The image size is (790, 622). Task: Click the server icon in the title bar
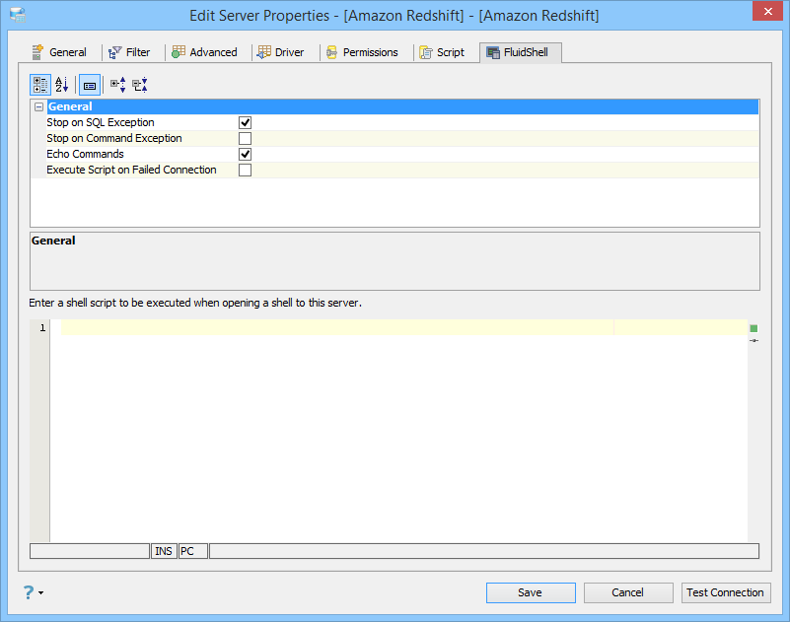(18, 15)
